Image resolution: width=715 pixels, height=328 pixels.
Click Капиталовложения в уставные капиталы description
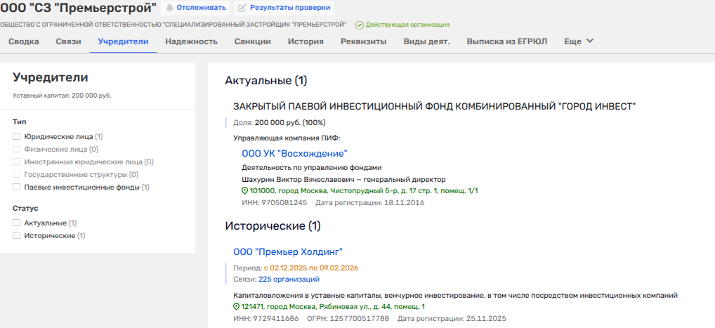point(456,296)
